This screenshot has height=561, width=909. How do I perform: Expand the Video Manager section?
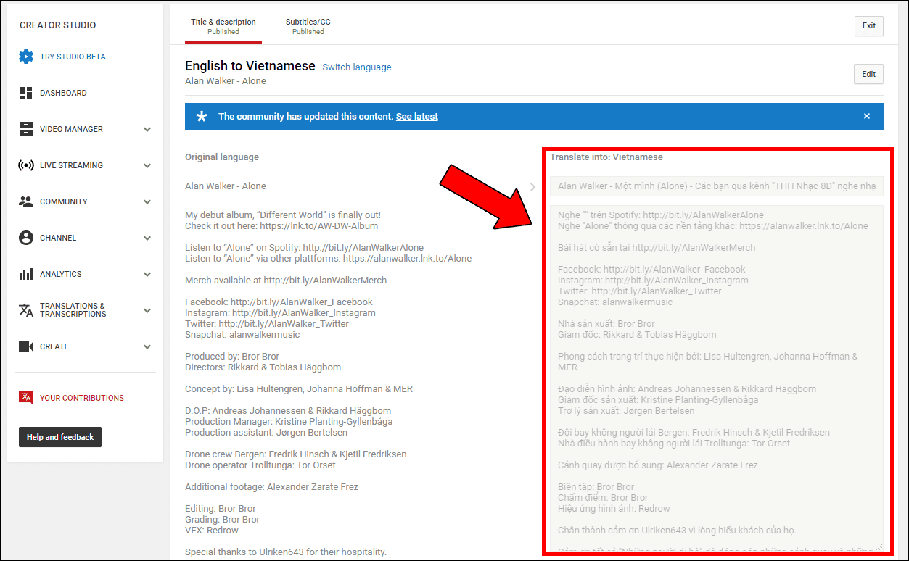coord(147,130)
